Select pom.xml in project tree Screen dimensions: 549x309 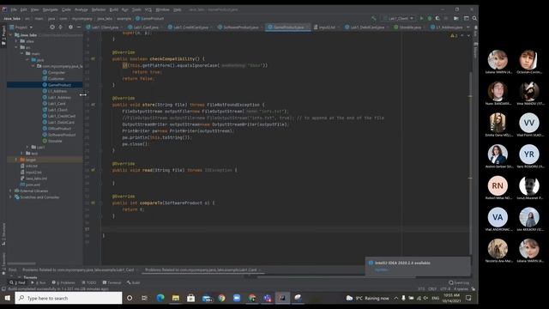tap(30, 185)
